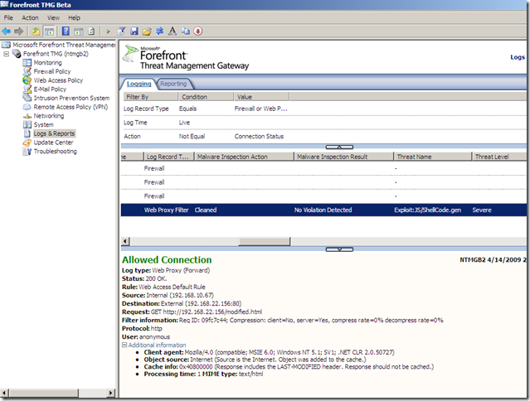The height and width of the screenshot is (401, 530).
Task: Click the Exploit:JS/ShellCode.gen threat name cell
Action: (428, 210)
